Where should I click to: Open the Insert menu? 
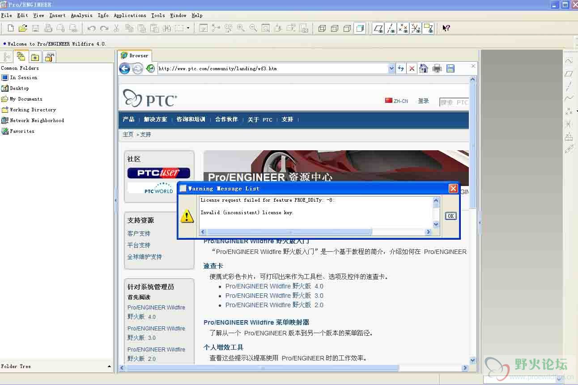tap(57, 15)
